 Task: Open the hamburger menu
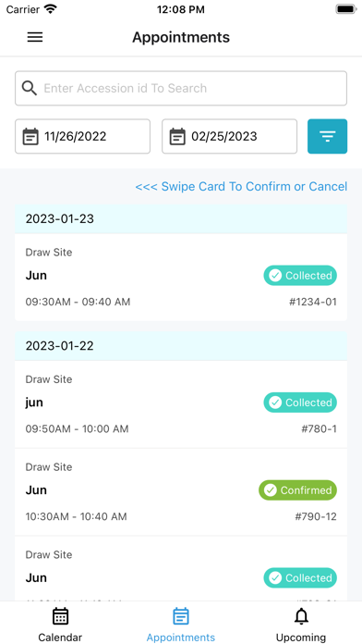(35, 37)
